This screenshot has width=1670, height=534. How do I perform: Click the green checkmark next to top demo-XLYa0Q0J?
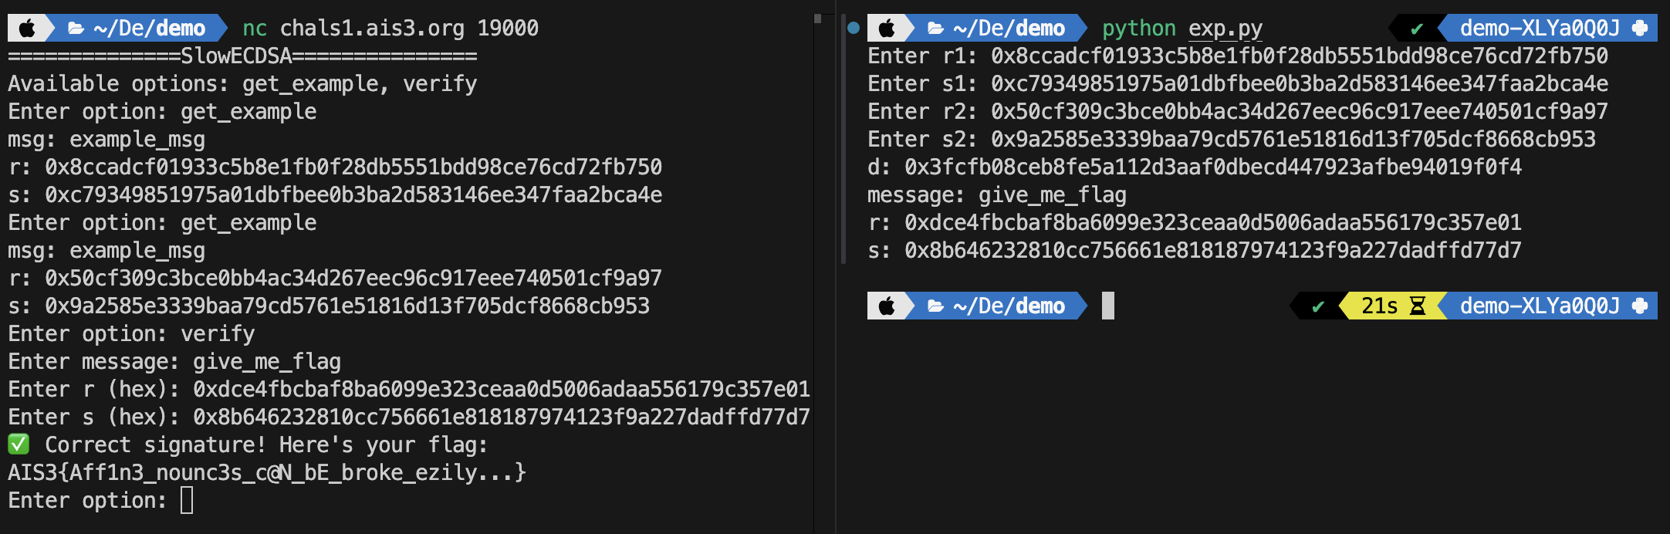pos(1417,29)
